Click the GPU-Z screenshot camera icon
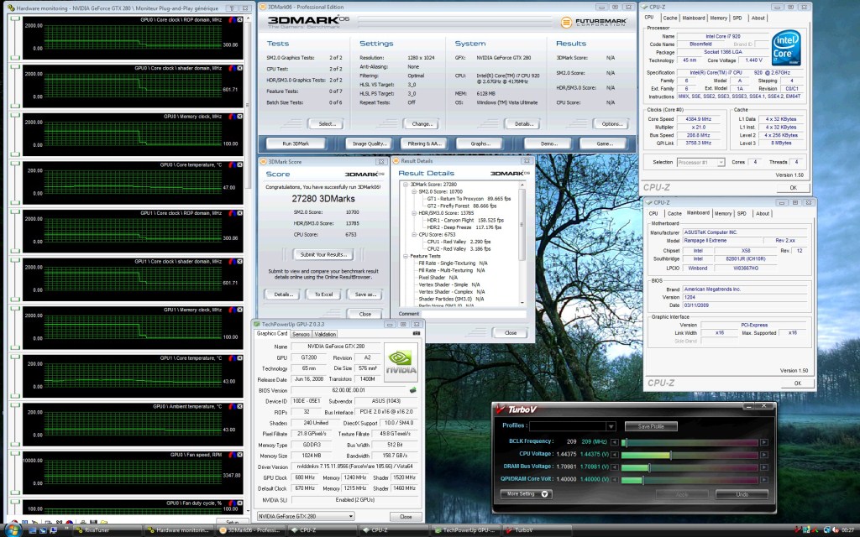The width and height of the screenshot is (860, 537). tap(417, 333)
